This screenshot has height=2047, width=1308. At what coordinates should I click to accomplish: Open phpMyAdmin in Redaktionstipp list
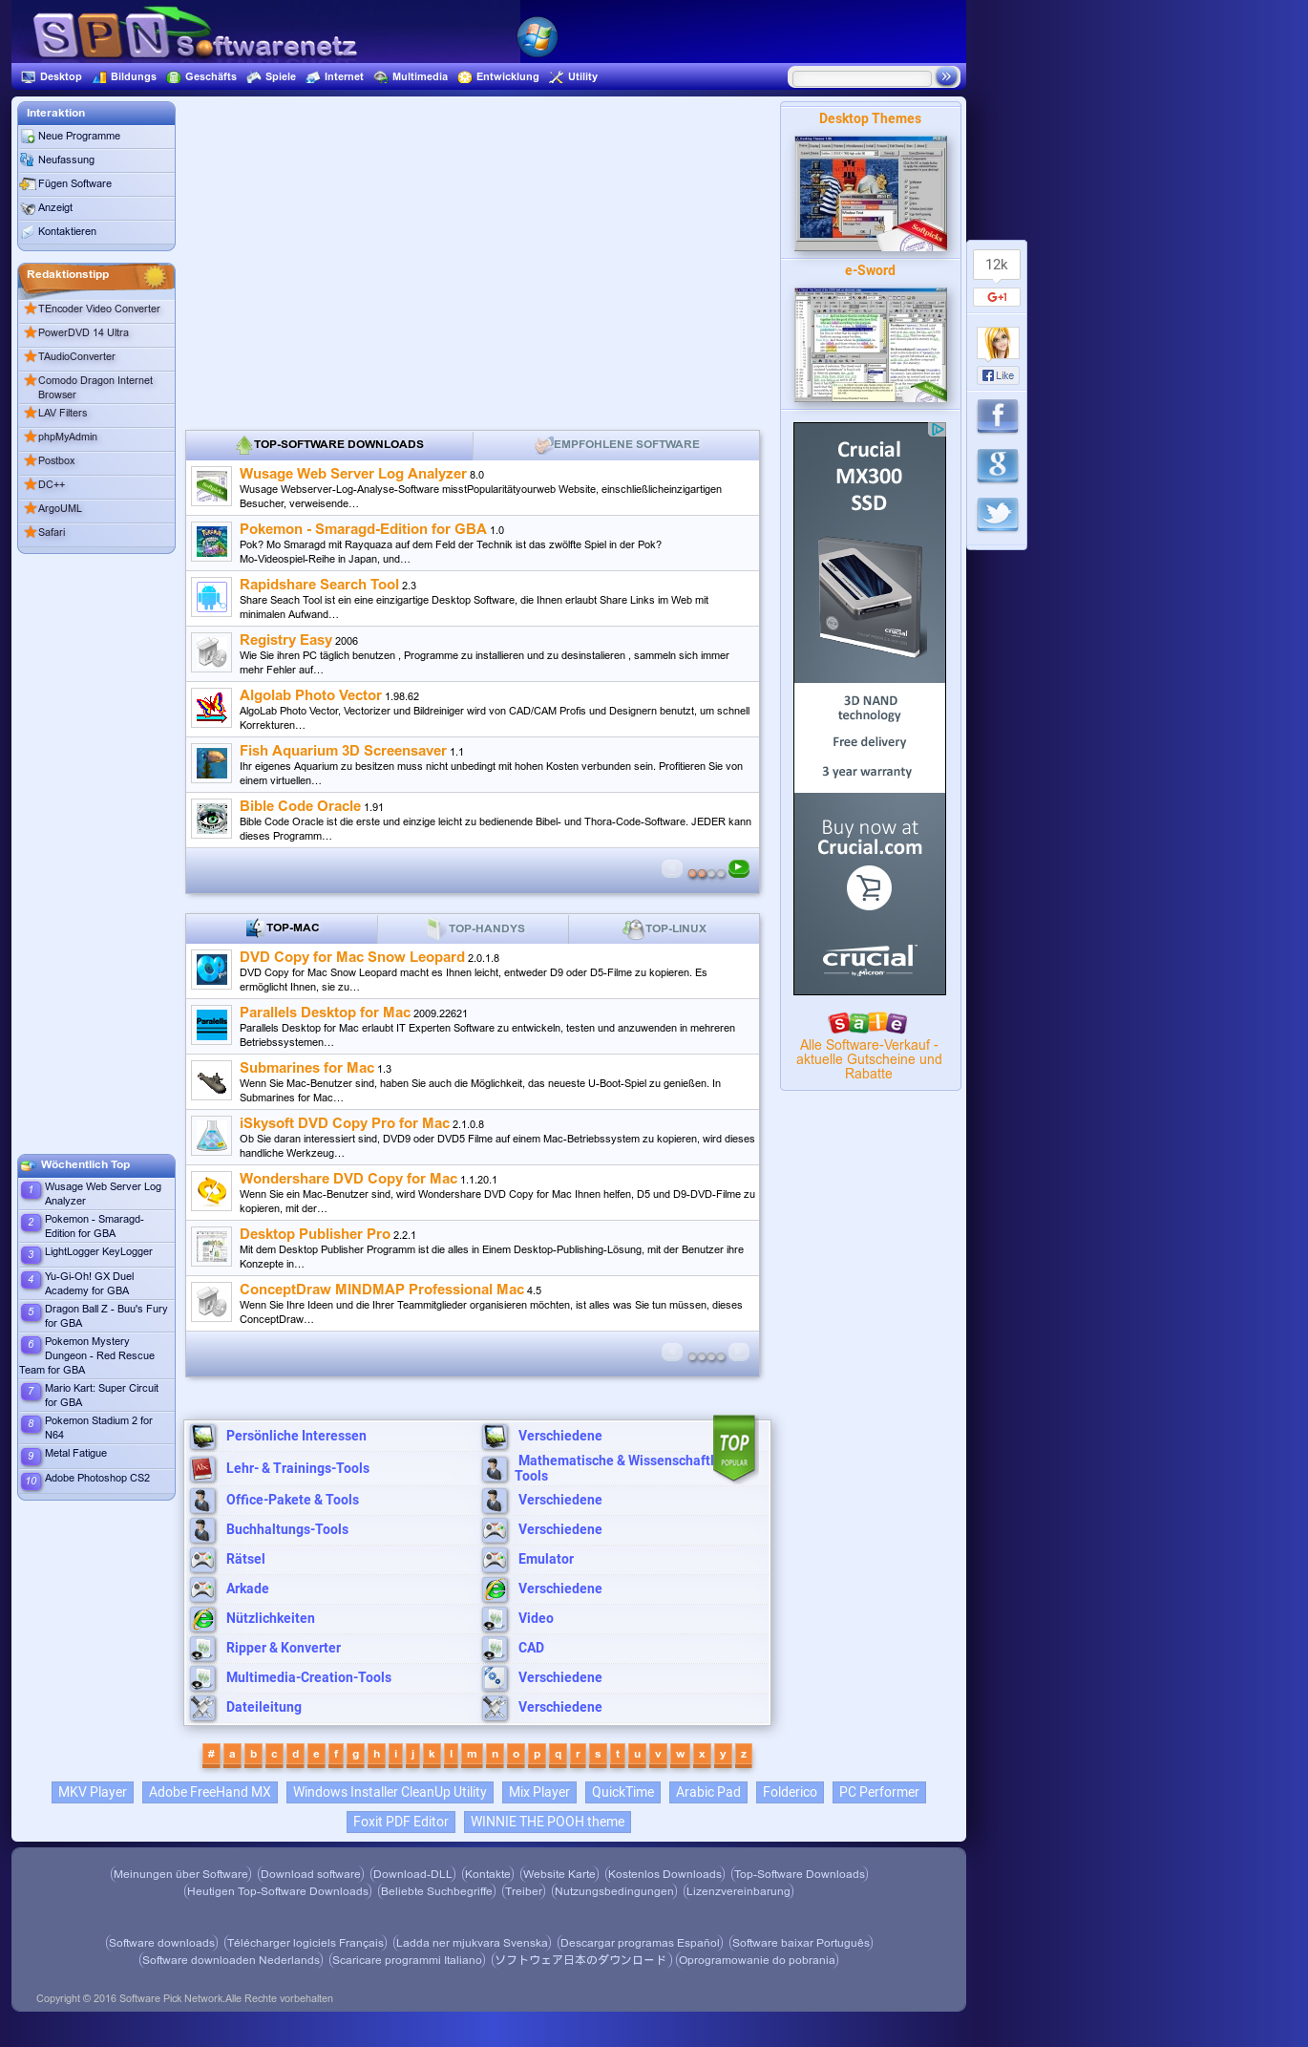point(67,437)
